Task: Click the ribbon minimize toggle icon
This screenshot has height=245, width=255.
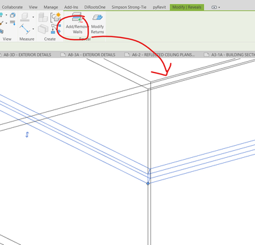Action: tap(214, 7)
